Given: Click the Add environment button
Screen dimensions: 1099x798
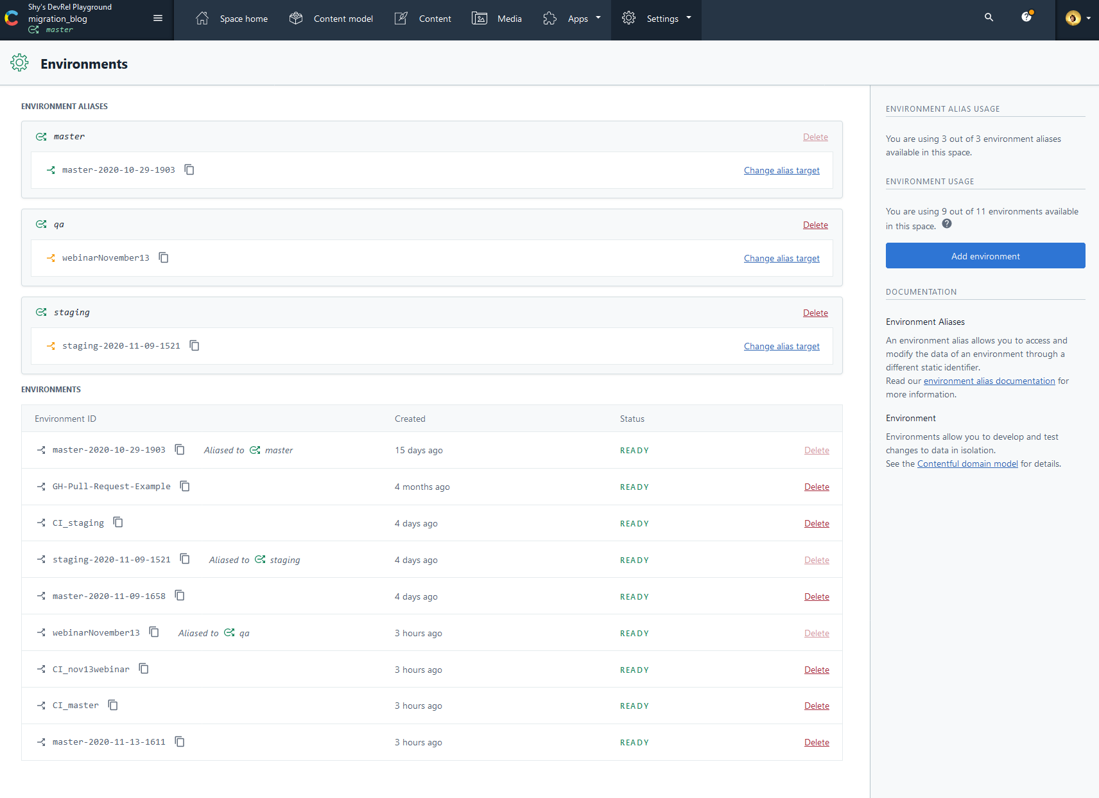Looking at the screenshot, I should (985, 256).
